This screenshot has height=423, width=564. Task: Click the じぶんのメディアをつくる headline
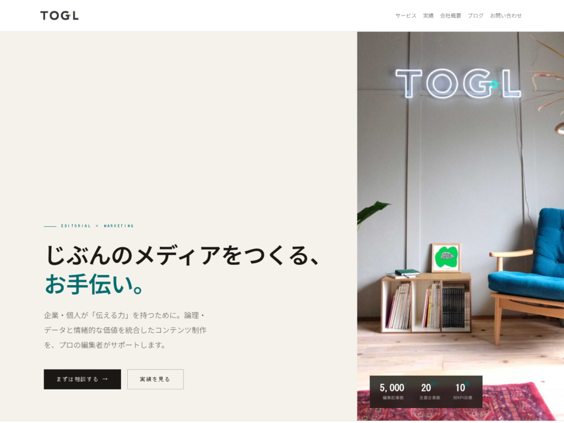coord(182,255)
